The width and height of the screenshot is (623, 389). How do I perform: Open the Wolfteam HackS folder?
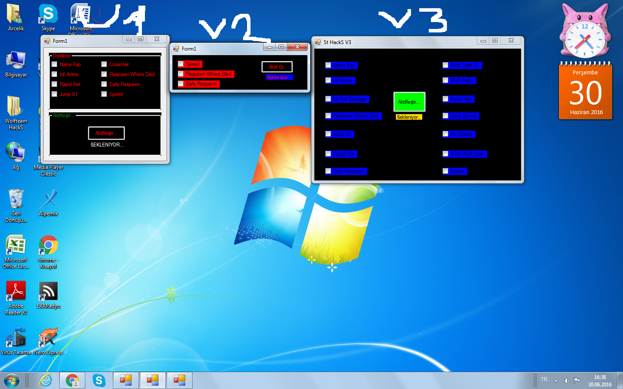16,113
